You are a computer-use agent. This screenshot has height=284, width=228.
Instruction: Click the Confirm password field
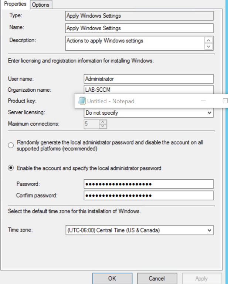click(149, 195)
